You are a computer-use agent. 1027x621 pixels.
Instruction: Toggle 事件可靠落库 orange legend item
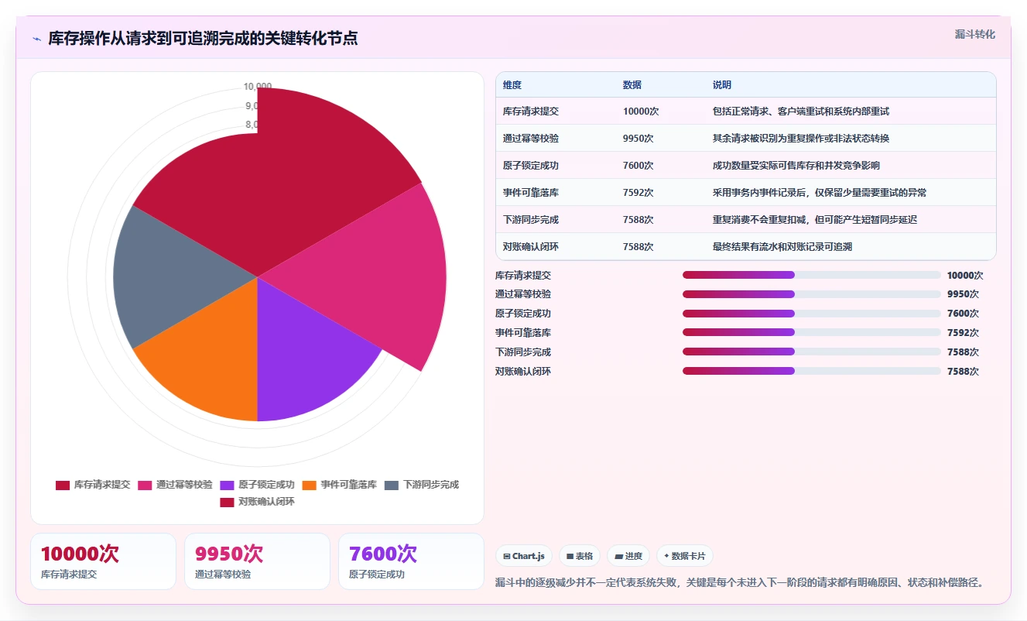click(339, 485)
